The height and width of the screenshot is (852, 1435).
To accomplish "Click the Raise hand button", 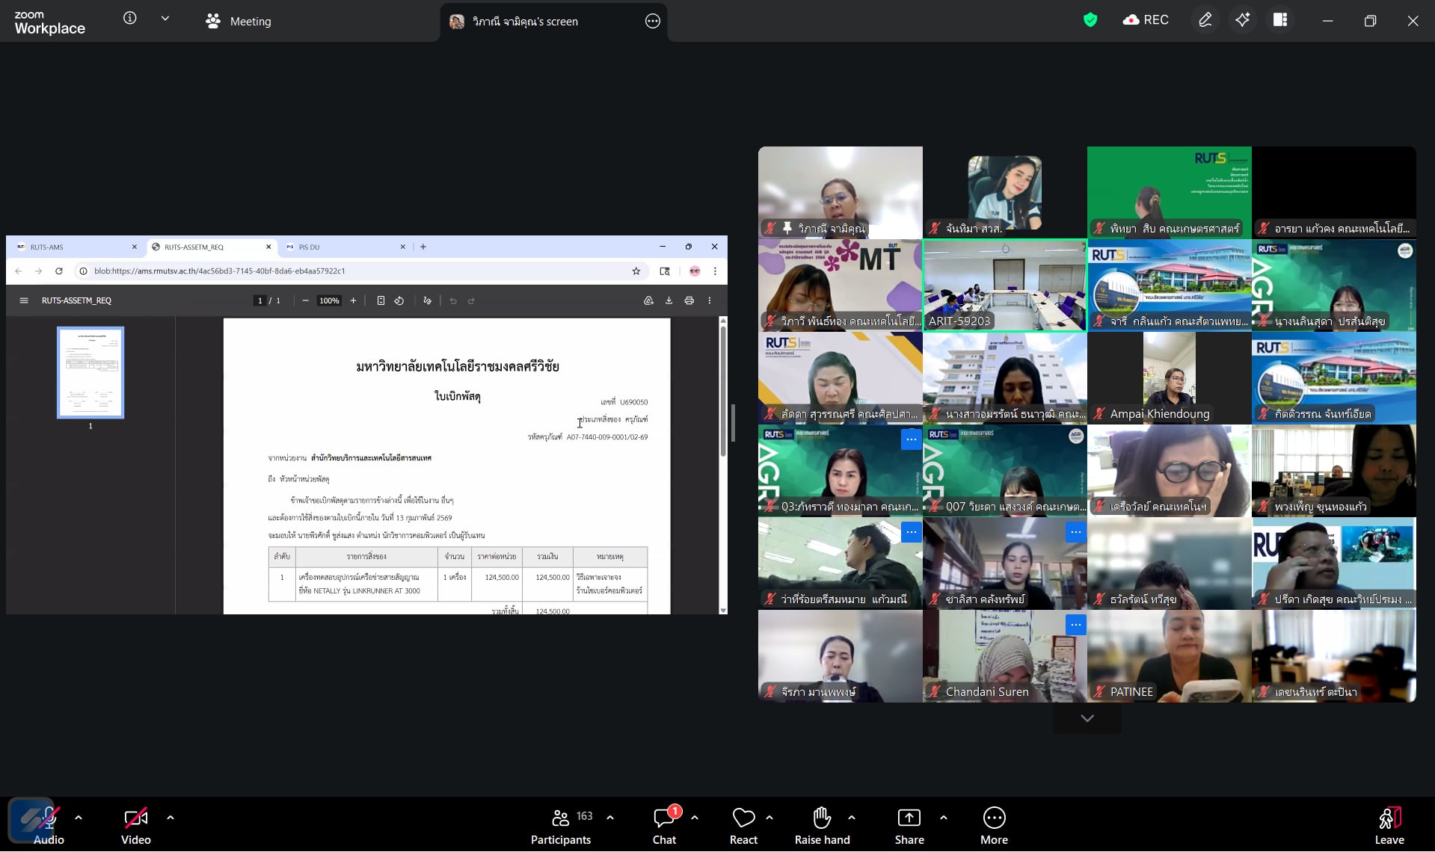I will coord(822,826).
